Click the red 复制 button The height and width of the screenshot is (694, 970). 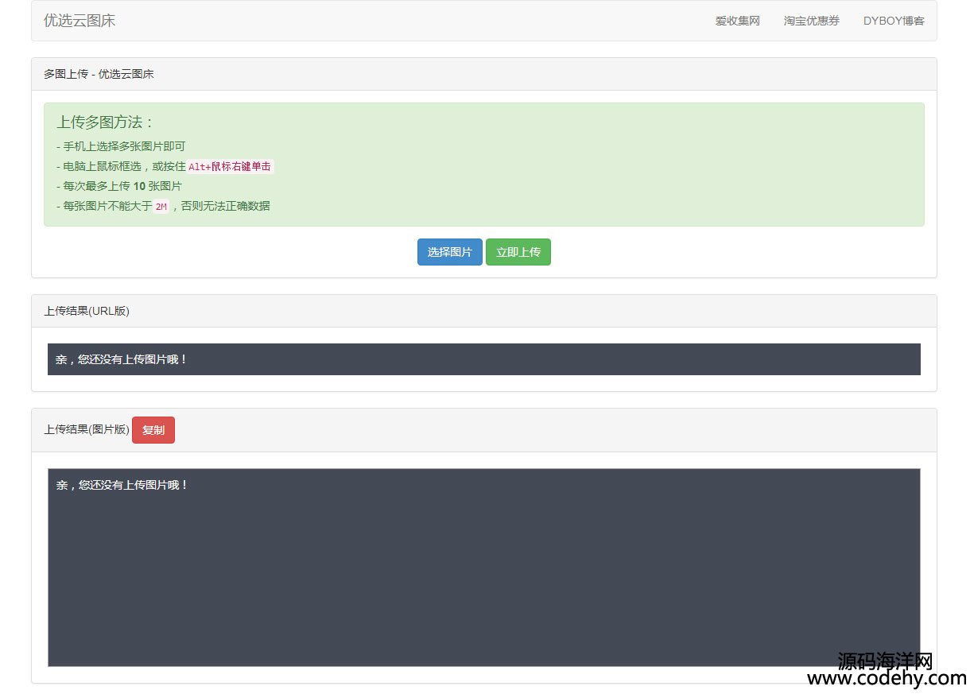153,430
